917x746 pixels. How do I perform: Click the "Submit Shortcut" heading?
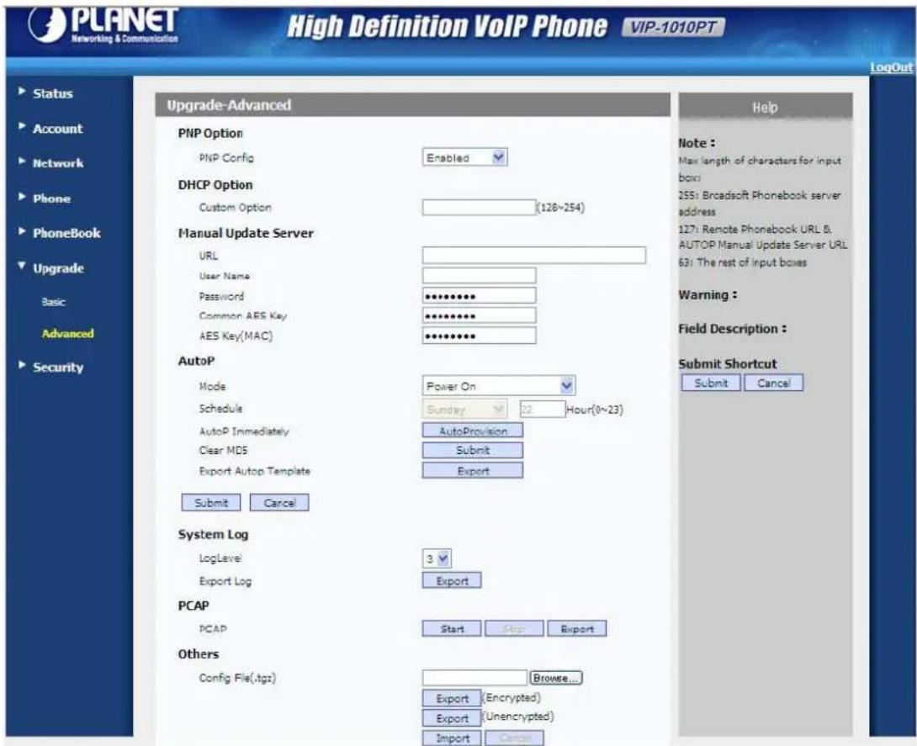[x=728, y=363]
